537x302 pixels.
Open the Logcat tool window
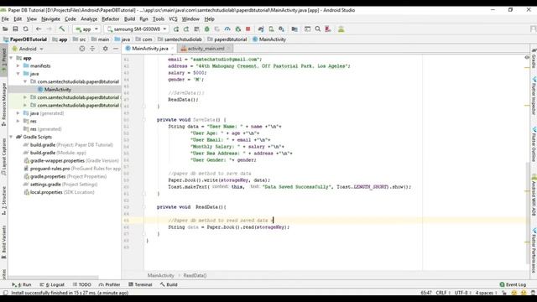(52, 284)
